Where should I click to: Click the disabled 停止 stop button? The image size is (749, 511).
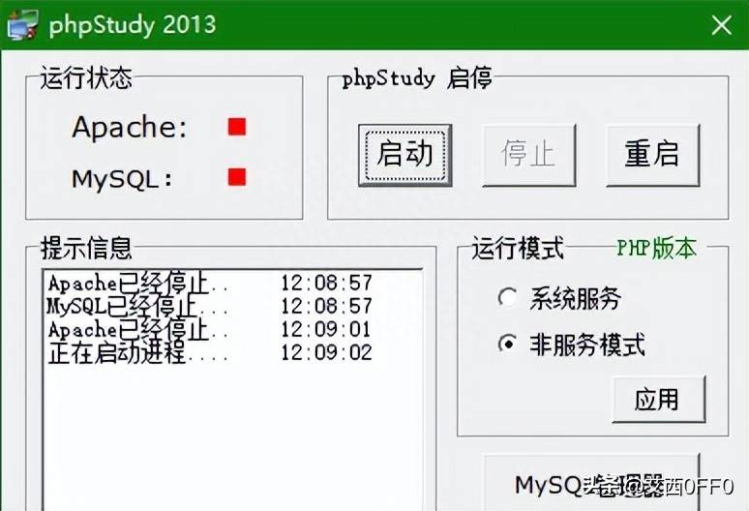pos(528,155)
